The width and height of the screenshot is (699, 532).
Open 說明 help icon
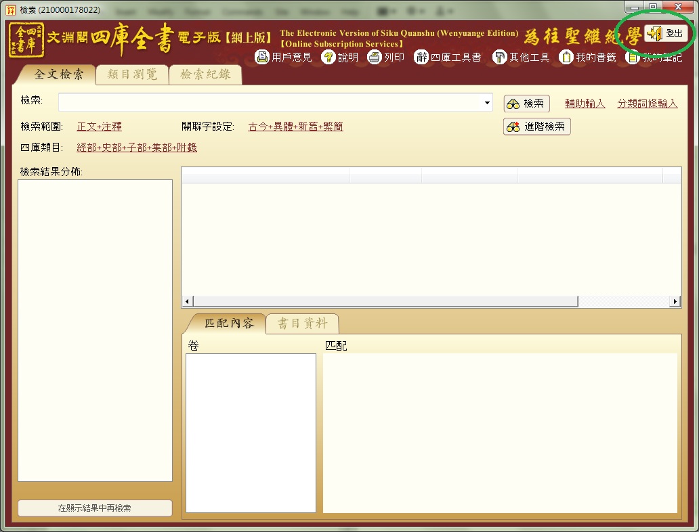click(x=329, y=58)
